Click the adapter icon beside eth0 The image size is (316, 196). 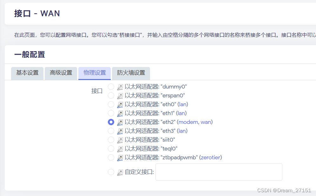[120, 105]
